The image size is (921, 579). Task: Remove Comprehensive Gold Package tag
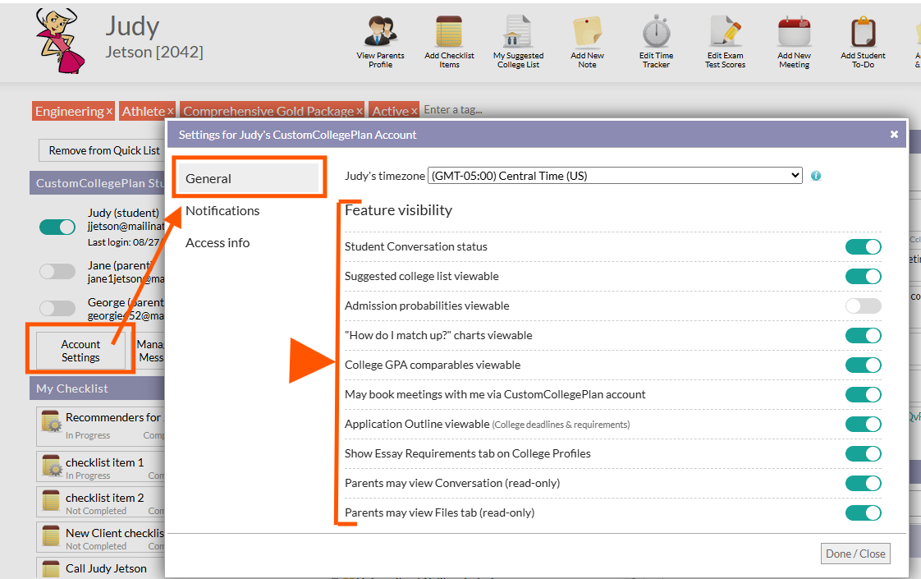pos(360,111)
